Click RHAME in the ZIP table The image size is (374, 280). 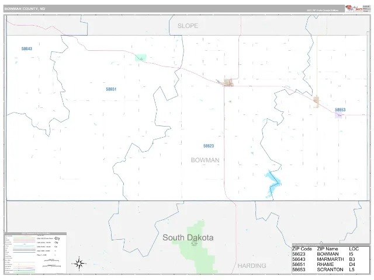[325, 264]
